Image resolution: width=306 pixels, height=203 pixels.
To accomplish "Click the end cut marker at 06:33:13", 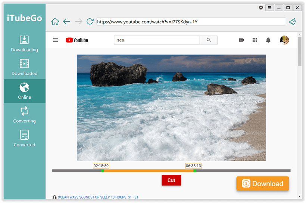I will tap(194, 171).
